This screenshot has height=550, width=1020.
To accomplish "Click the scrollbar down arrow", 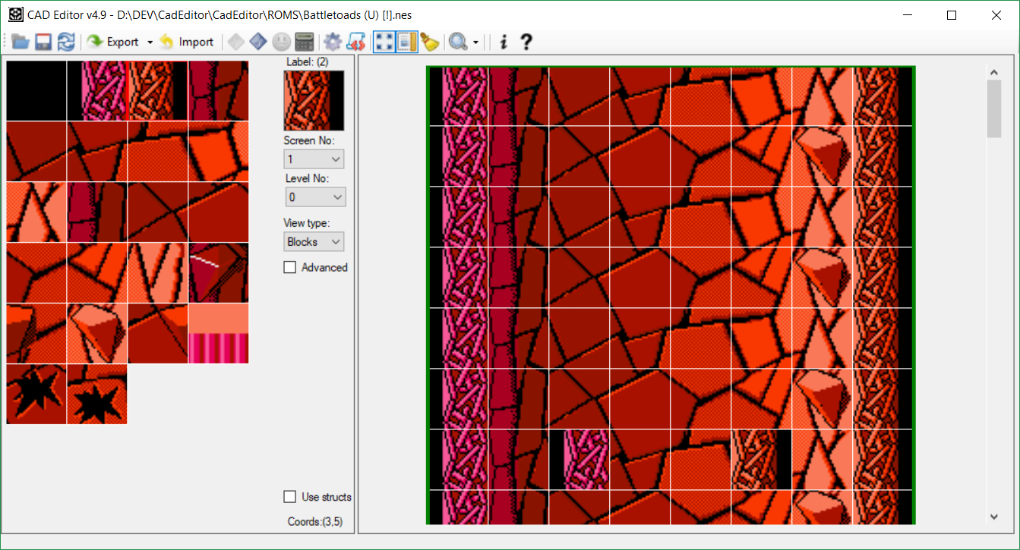I will [x=994, y=517].
